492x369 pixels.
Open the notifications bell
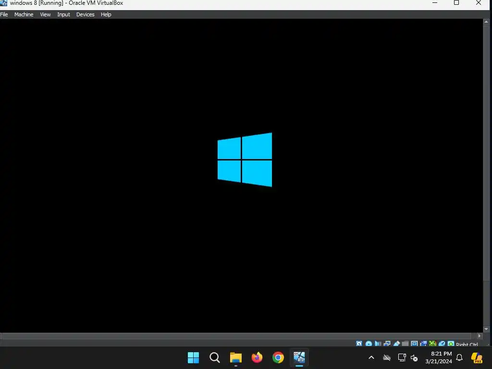coord(459,357)
